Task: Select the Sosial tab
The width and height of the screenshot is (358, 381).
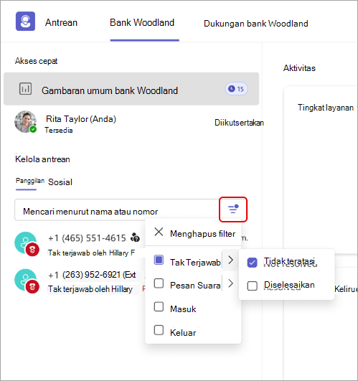Action: (60, 182)
